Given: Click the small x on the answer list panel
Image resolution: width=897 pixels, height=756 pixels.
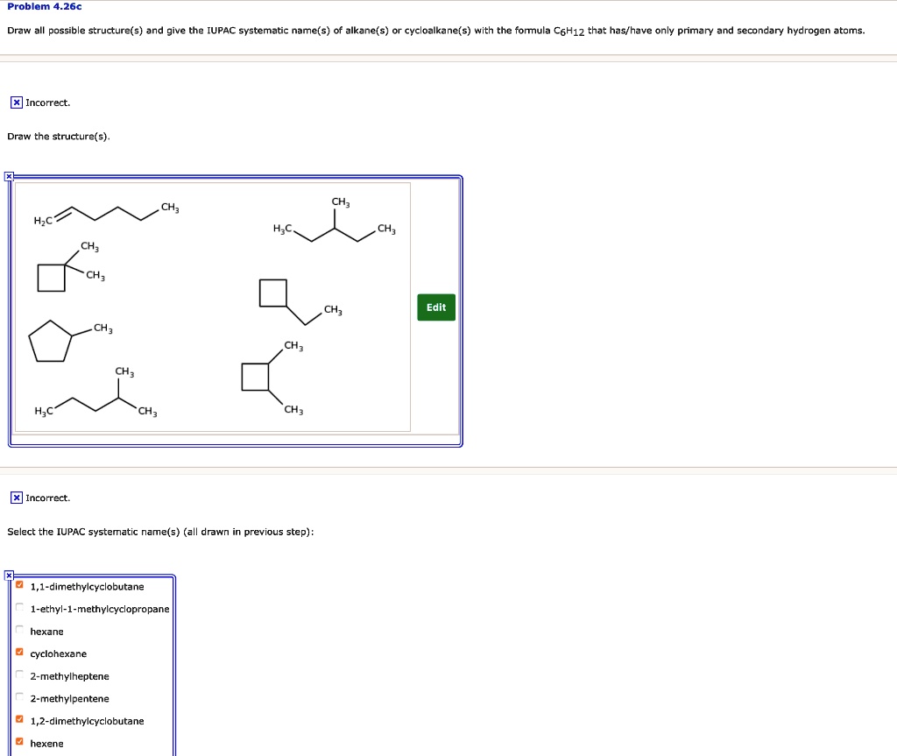Looking at the screenshot, I should (x=8, y=576).
